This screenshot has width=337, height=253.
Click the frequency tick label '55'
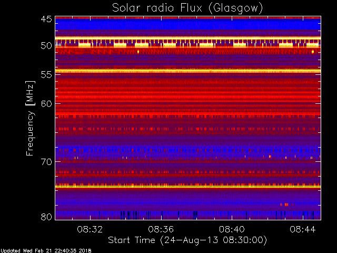46,75
